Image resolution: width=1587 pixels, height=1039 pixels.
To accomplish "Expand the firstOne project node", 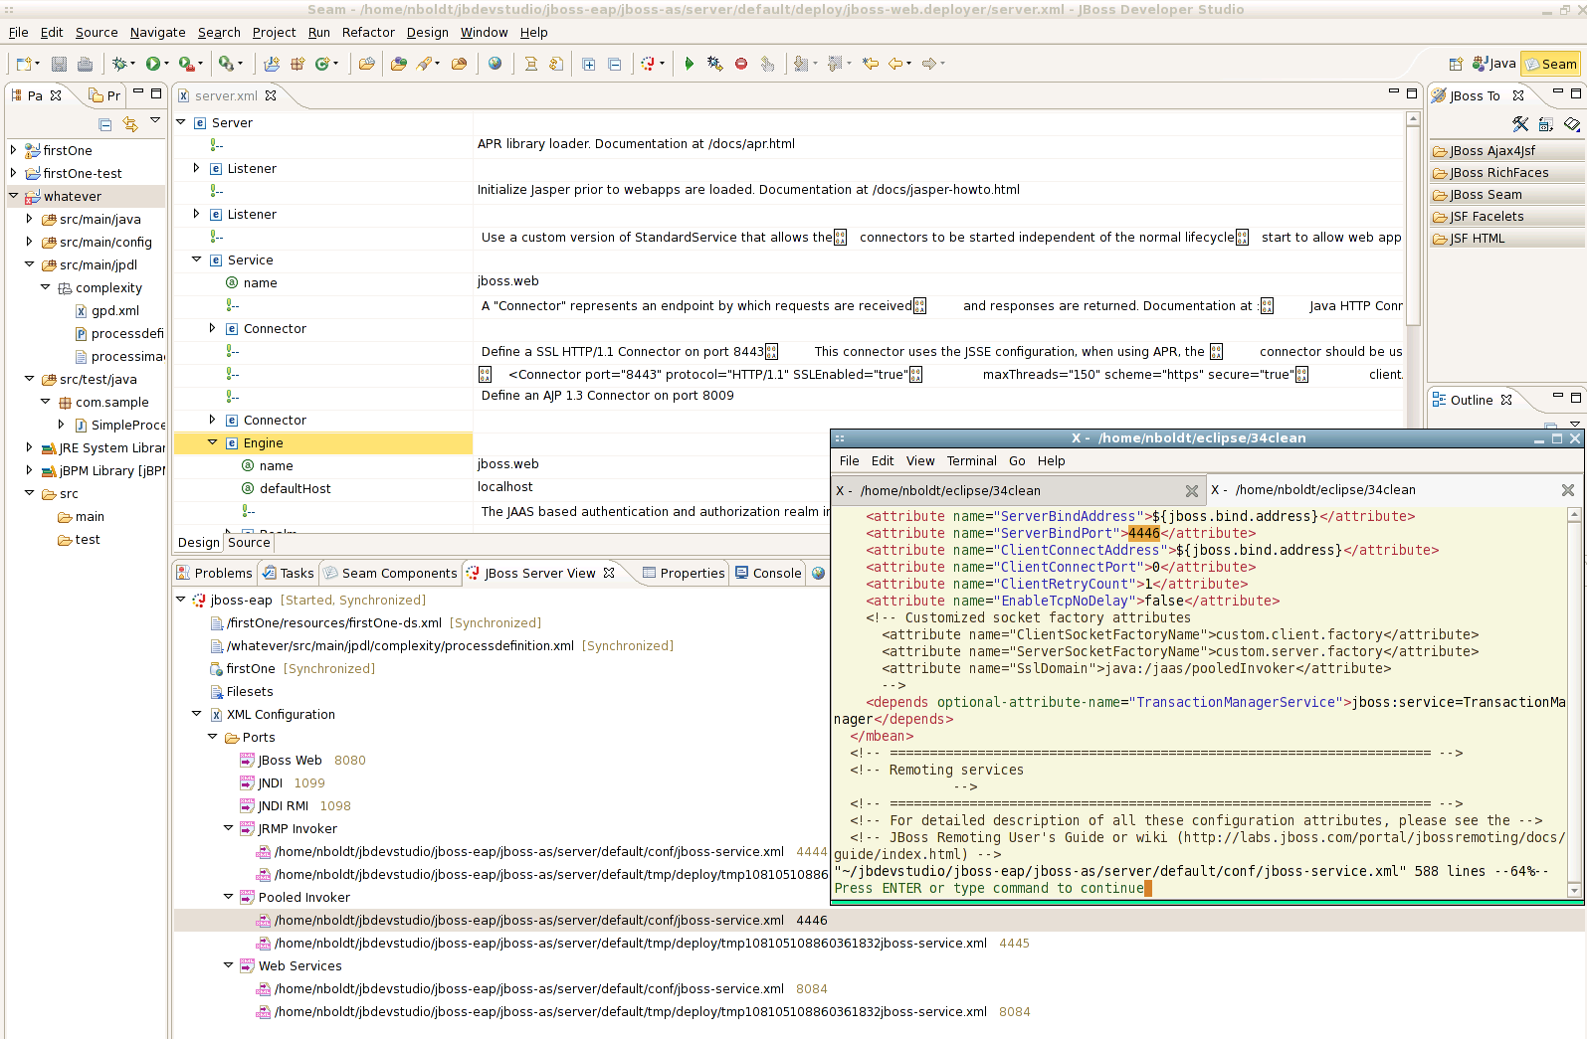I will [13, 150].
